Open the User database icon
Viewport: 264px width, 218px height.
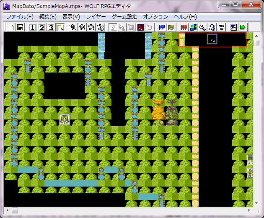tap(162, 27)
